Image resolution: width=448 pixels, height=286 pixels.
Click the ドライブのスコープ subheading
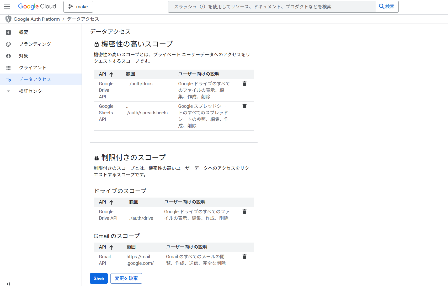coord(120,191)
